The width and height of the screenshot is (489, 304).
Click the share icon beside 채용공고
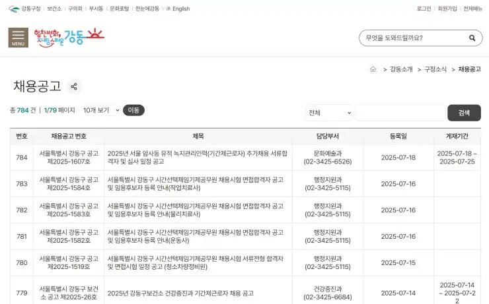coord(74,86)
